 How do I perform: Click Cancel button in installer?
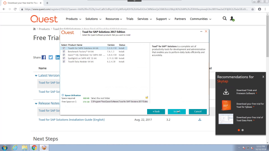click(198, 112)
